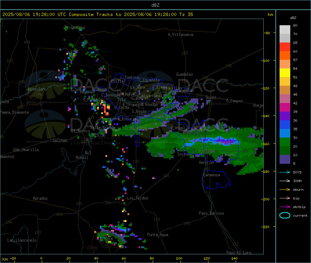The image size is (311, 263).
Task: Click the 'V_Atuel' map label
Action: click(178, 128)
